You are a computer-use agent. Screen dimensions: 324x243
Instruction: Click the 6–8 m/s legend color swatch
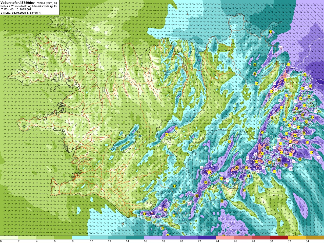point(63,238)
